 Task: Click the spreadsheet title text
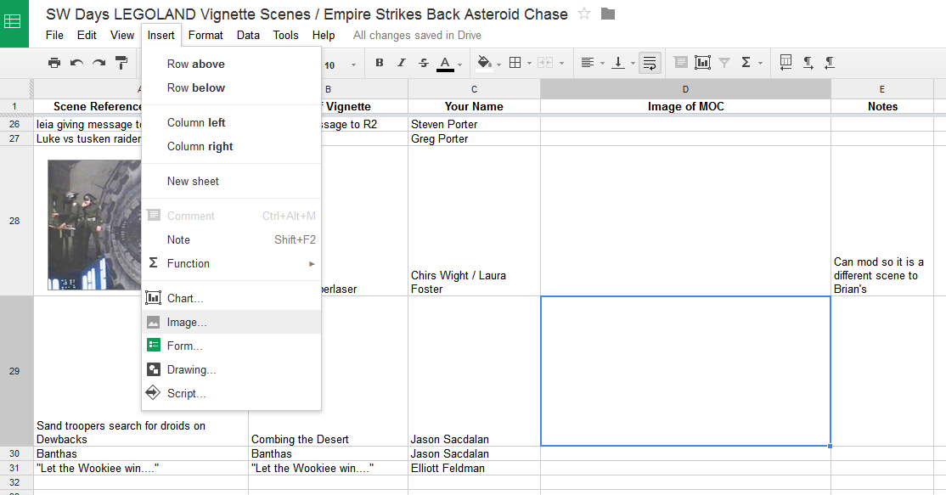click(x=307, y=14)
